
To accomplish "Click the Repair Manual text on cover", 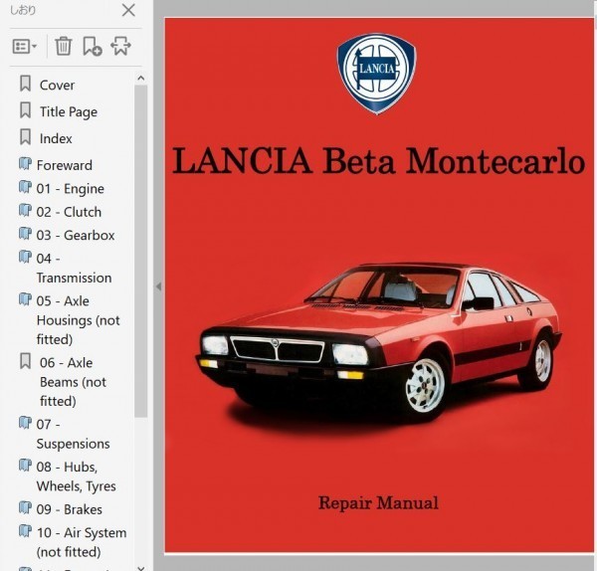I will pos(378,503).
